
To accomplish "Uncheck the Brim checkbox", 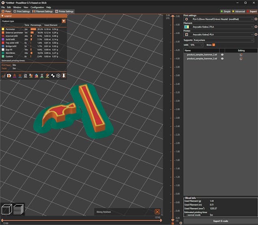I will point(214,45).
